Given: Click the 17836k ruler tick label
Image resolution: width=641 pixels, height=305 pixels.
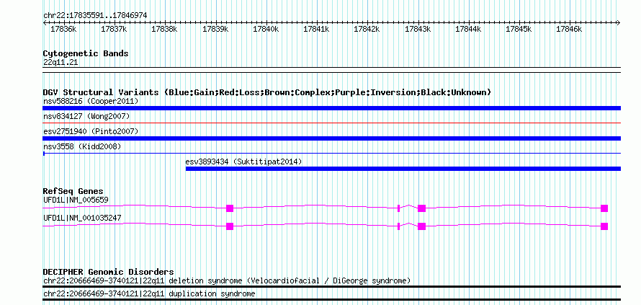Looking at the screenshot, I should pos(63,29).
